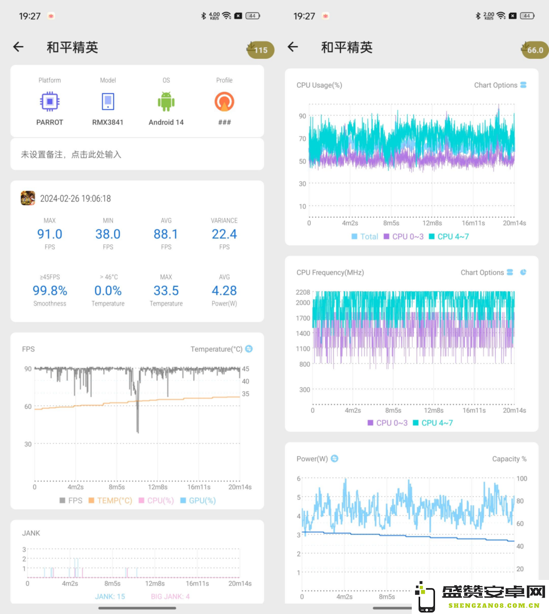Toggle the GPU(%) series in the FPS legend

198,500
